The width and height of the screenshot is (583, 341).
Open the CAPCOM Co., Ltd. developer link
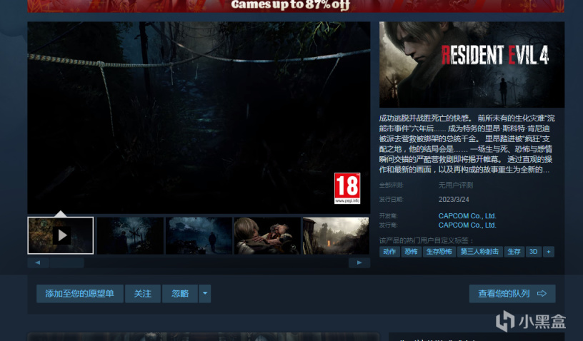pos(467,215)
